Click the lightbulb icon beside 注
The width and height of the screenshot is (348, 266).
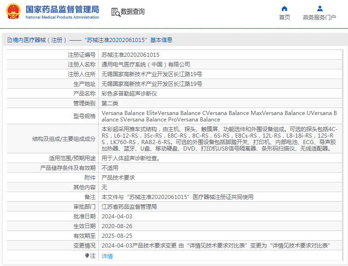87,256
